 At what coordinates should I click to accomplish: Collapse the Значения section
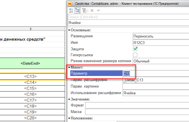69,99
